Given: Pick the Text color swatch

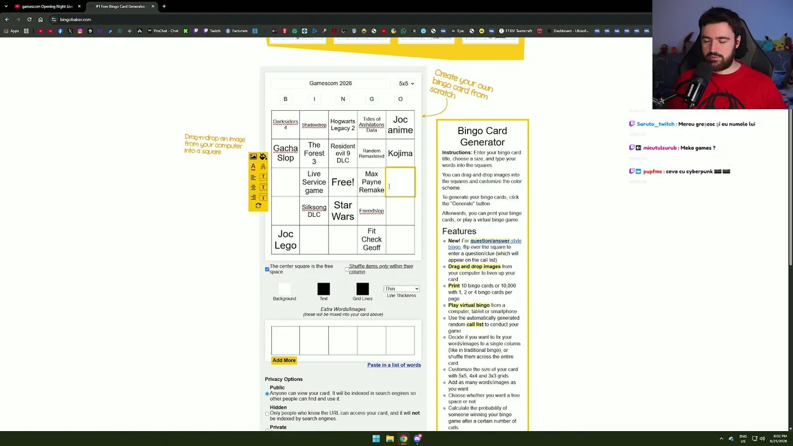Looking at the screenshot, I should pyautogui.click(x=323, y=289).
